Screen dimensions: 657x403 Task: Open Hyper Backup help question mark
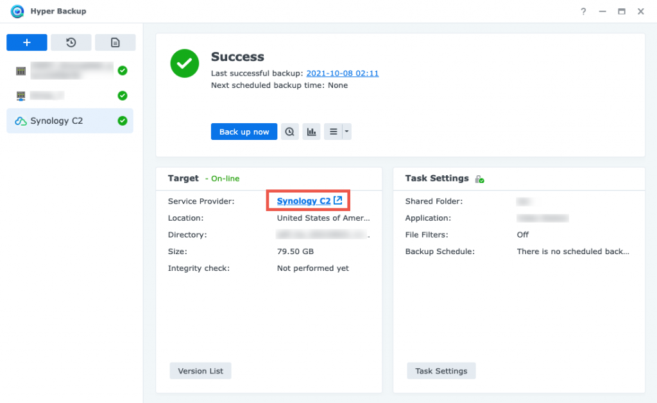583,12
